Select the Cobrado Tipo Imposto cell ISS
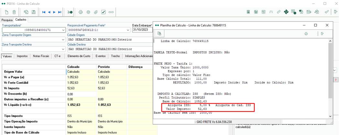Viewport: 339px width, 135px height. (x=81, y=116)
